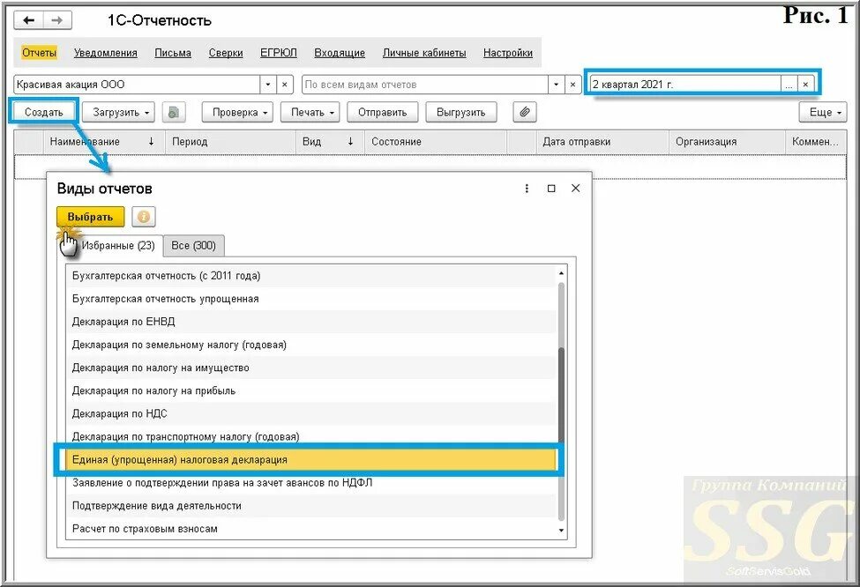Open the Загрузить dropdown button
860x587 pixels.
pos(118,112)
